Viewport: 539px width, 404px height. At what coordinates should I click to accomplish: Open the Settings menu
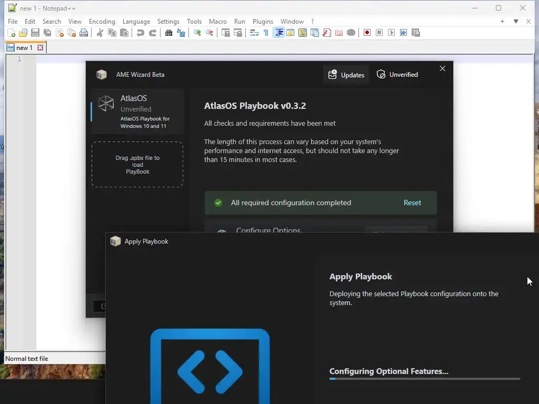(x=168, y=21)
